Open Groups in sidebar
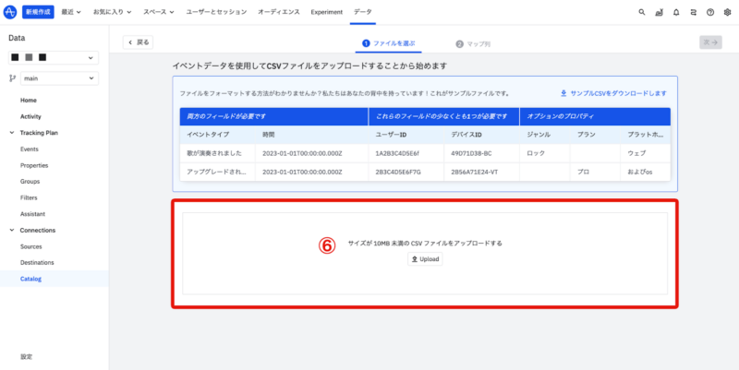 pyautogui.click(x=30, y=181)
